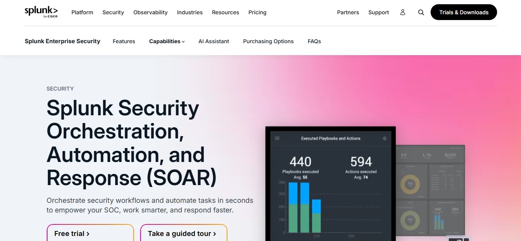Viewport: 521px width, 241px height.
Task: Open the Purchasing Options section
Action: pyautogui.click(x=268, y=41)
